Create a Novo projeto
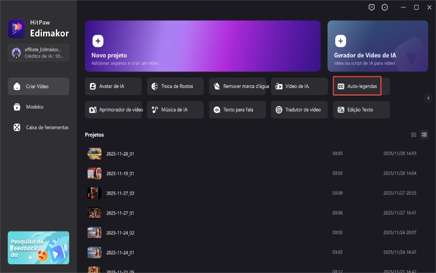The width and height of the screenshot is (436, 273). pyautogui.click(x=203, y=46)
